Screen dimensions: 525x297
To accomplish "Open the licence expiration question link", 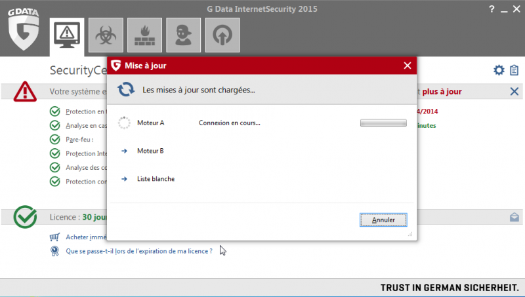I will pyautogui.click(x=139, y=251).
